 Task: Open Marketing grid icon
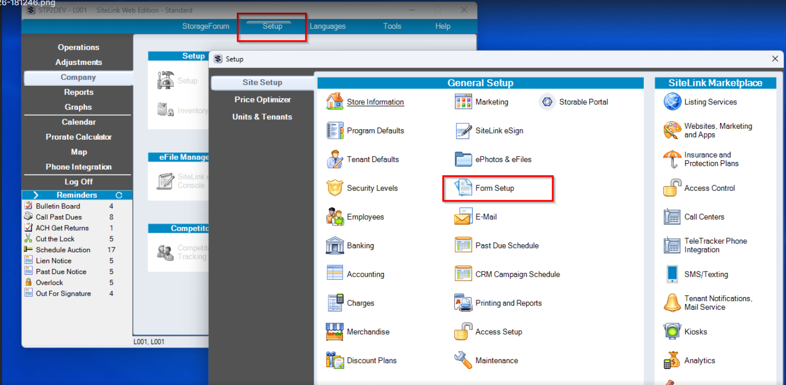(463, 101)
